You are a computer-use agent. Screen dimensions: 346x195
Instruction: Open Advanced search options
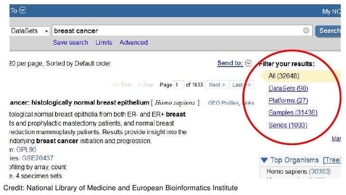(134, 42)
